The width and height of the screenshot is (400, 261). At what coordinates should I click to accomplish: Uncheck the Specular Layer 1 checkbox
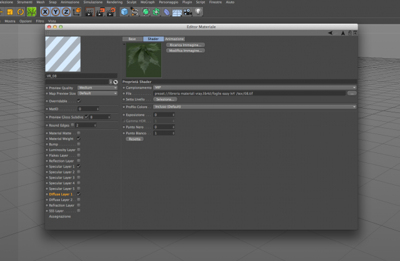(79, 166)
